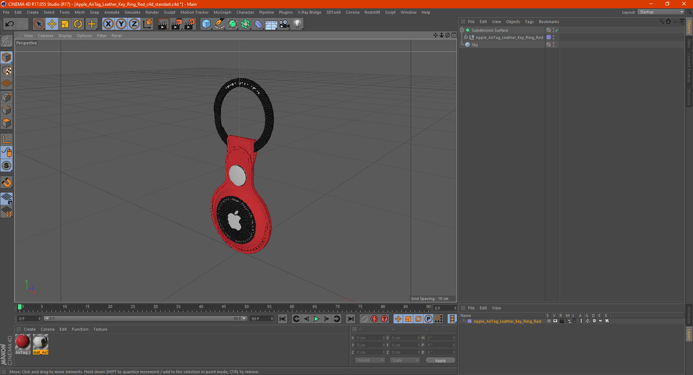The height and width of the screenshot is (375, 693).
Task: Toggle the Z axis lock
Action: tap(134, 24)
